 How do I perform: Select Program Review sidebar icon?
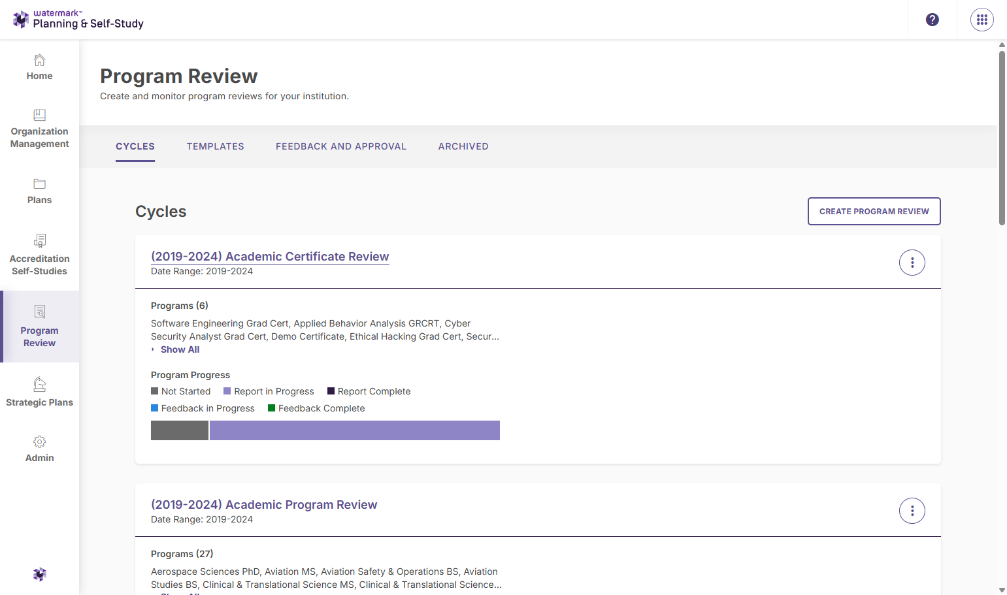[39, 312]
